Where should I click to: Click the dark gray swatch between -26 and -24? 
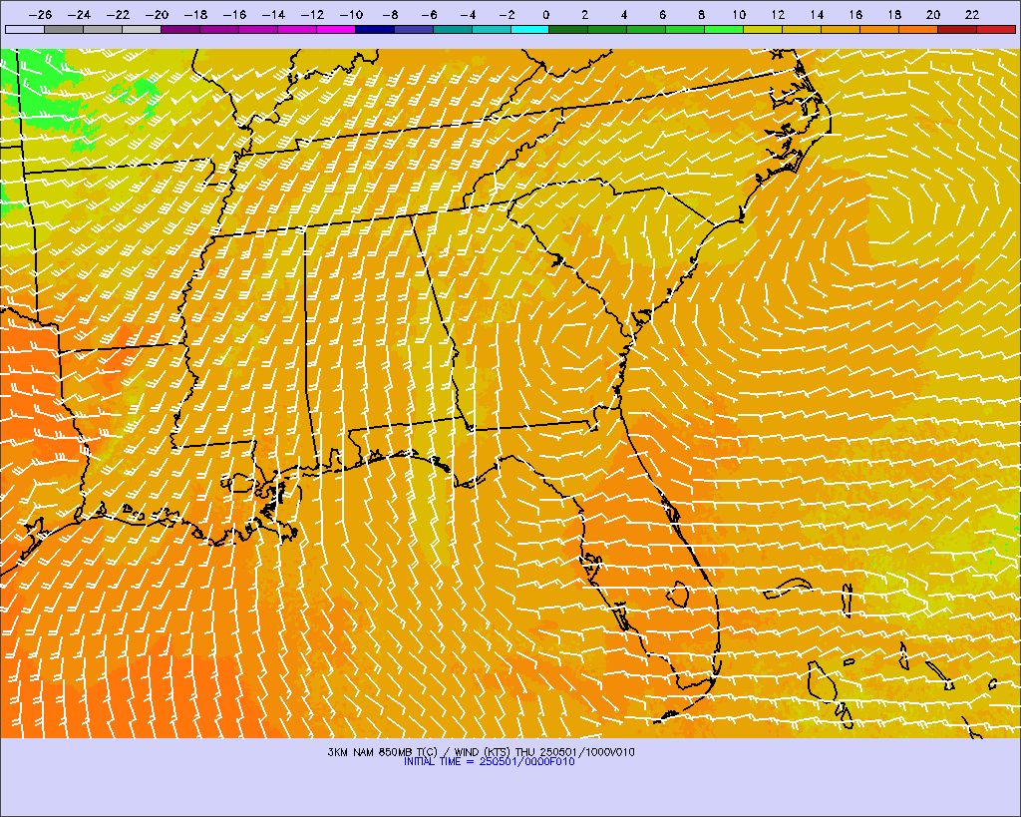[64, 29]
